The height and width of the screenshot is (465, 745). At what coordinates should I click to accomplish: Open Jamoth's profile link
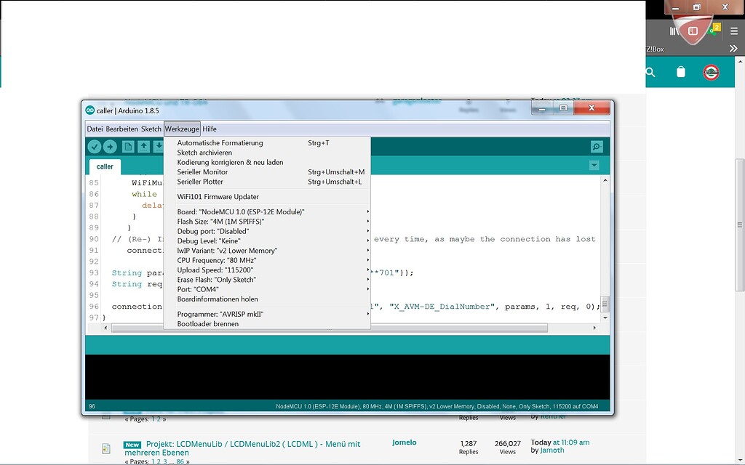click(552, 450)
